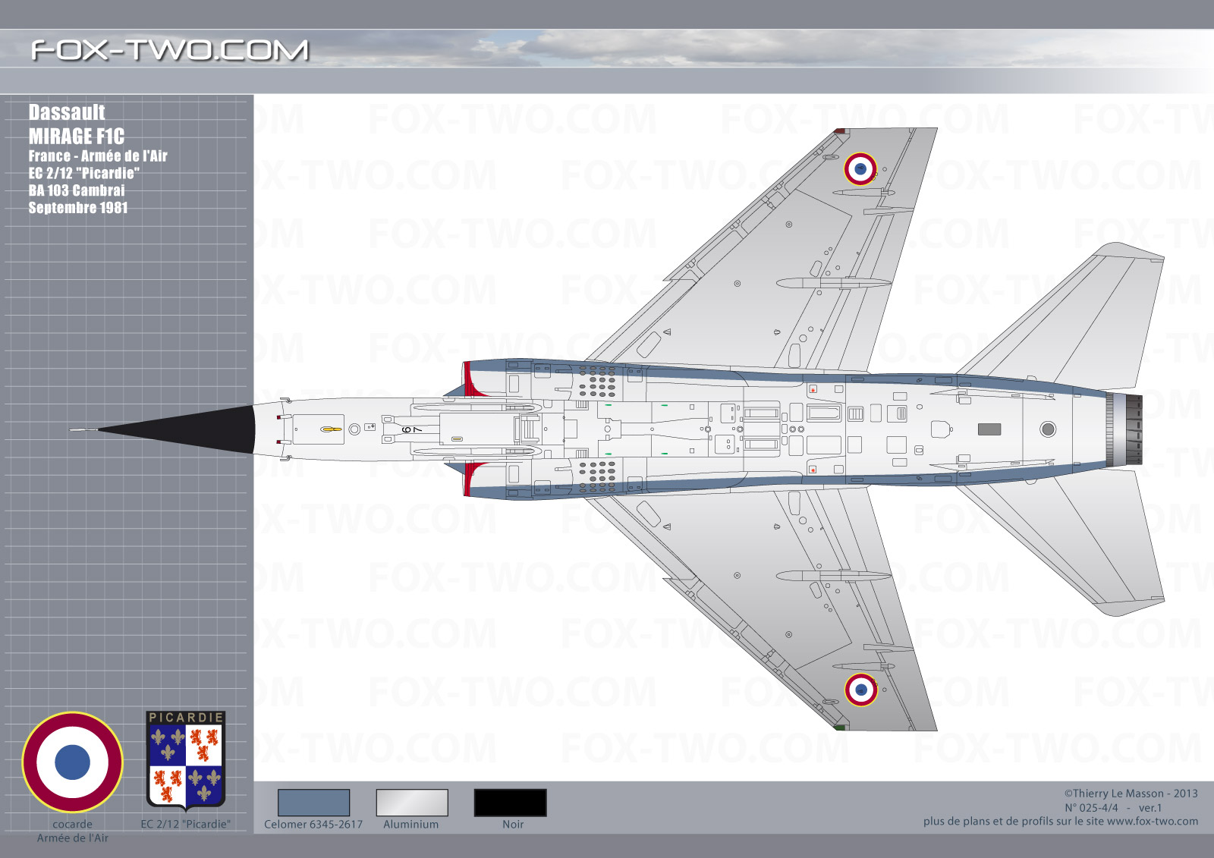1214x858 pixels.
Task: Click the roundel on the upper wing
Action: [x=860, y=169]
